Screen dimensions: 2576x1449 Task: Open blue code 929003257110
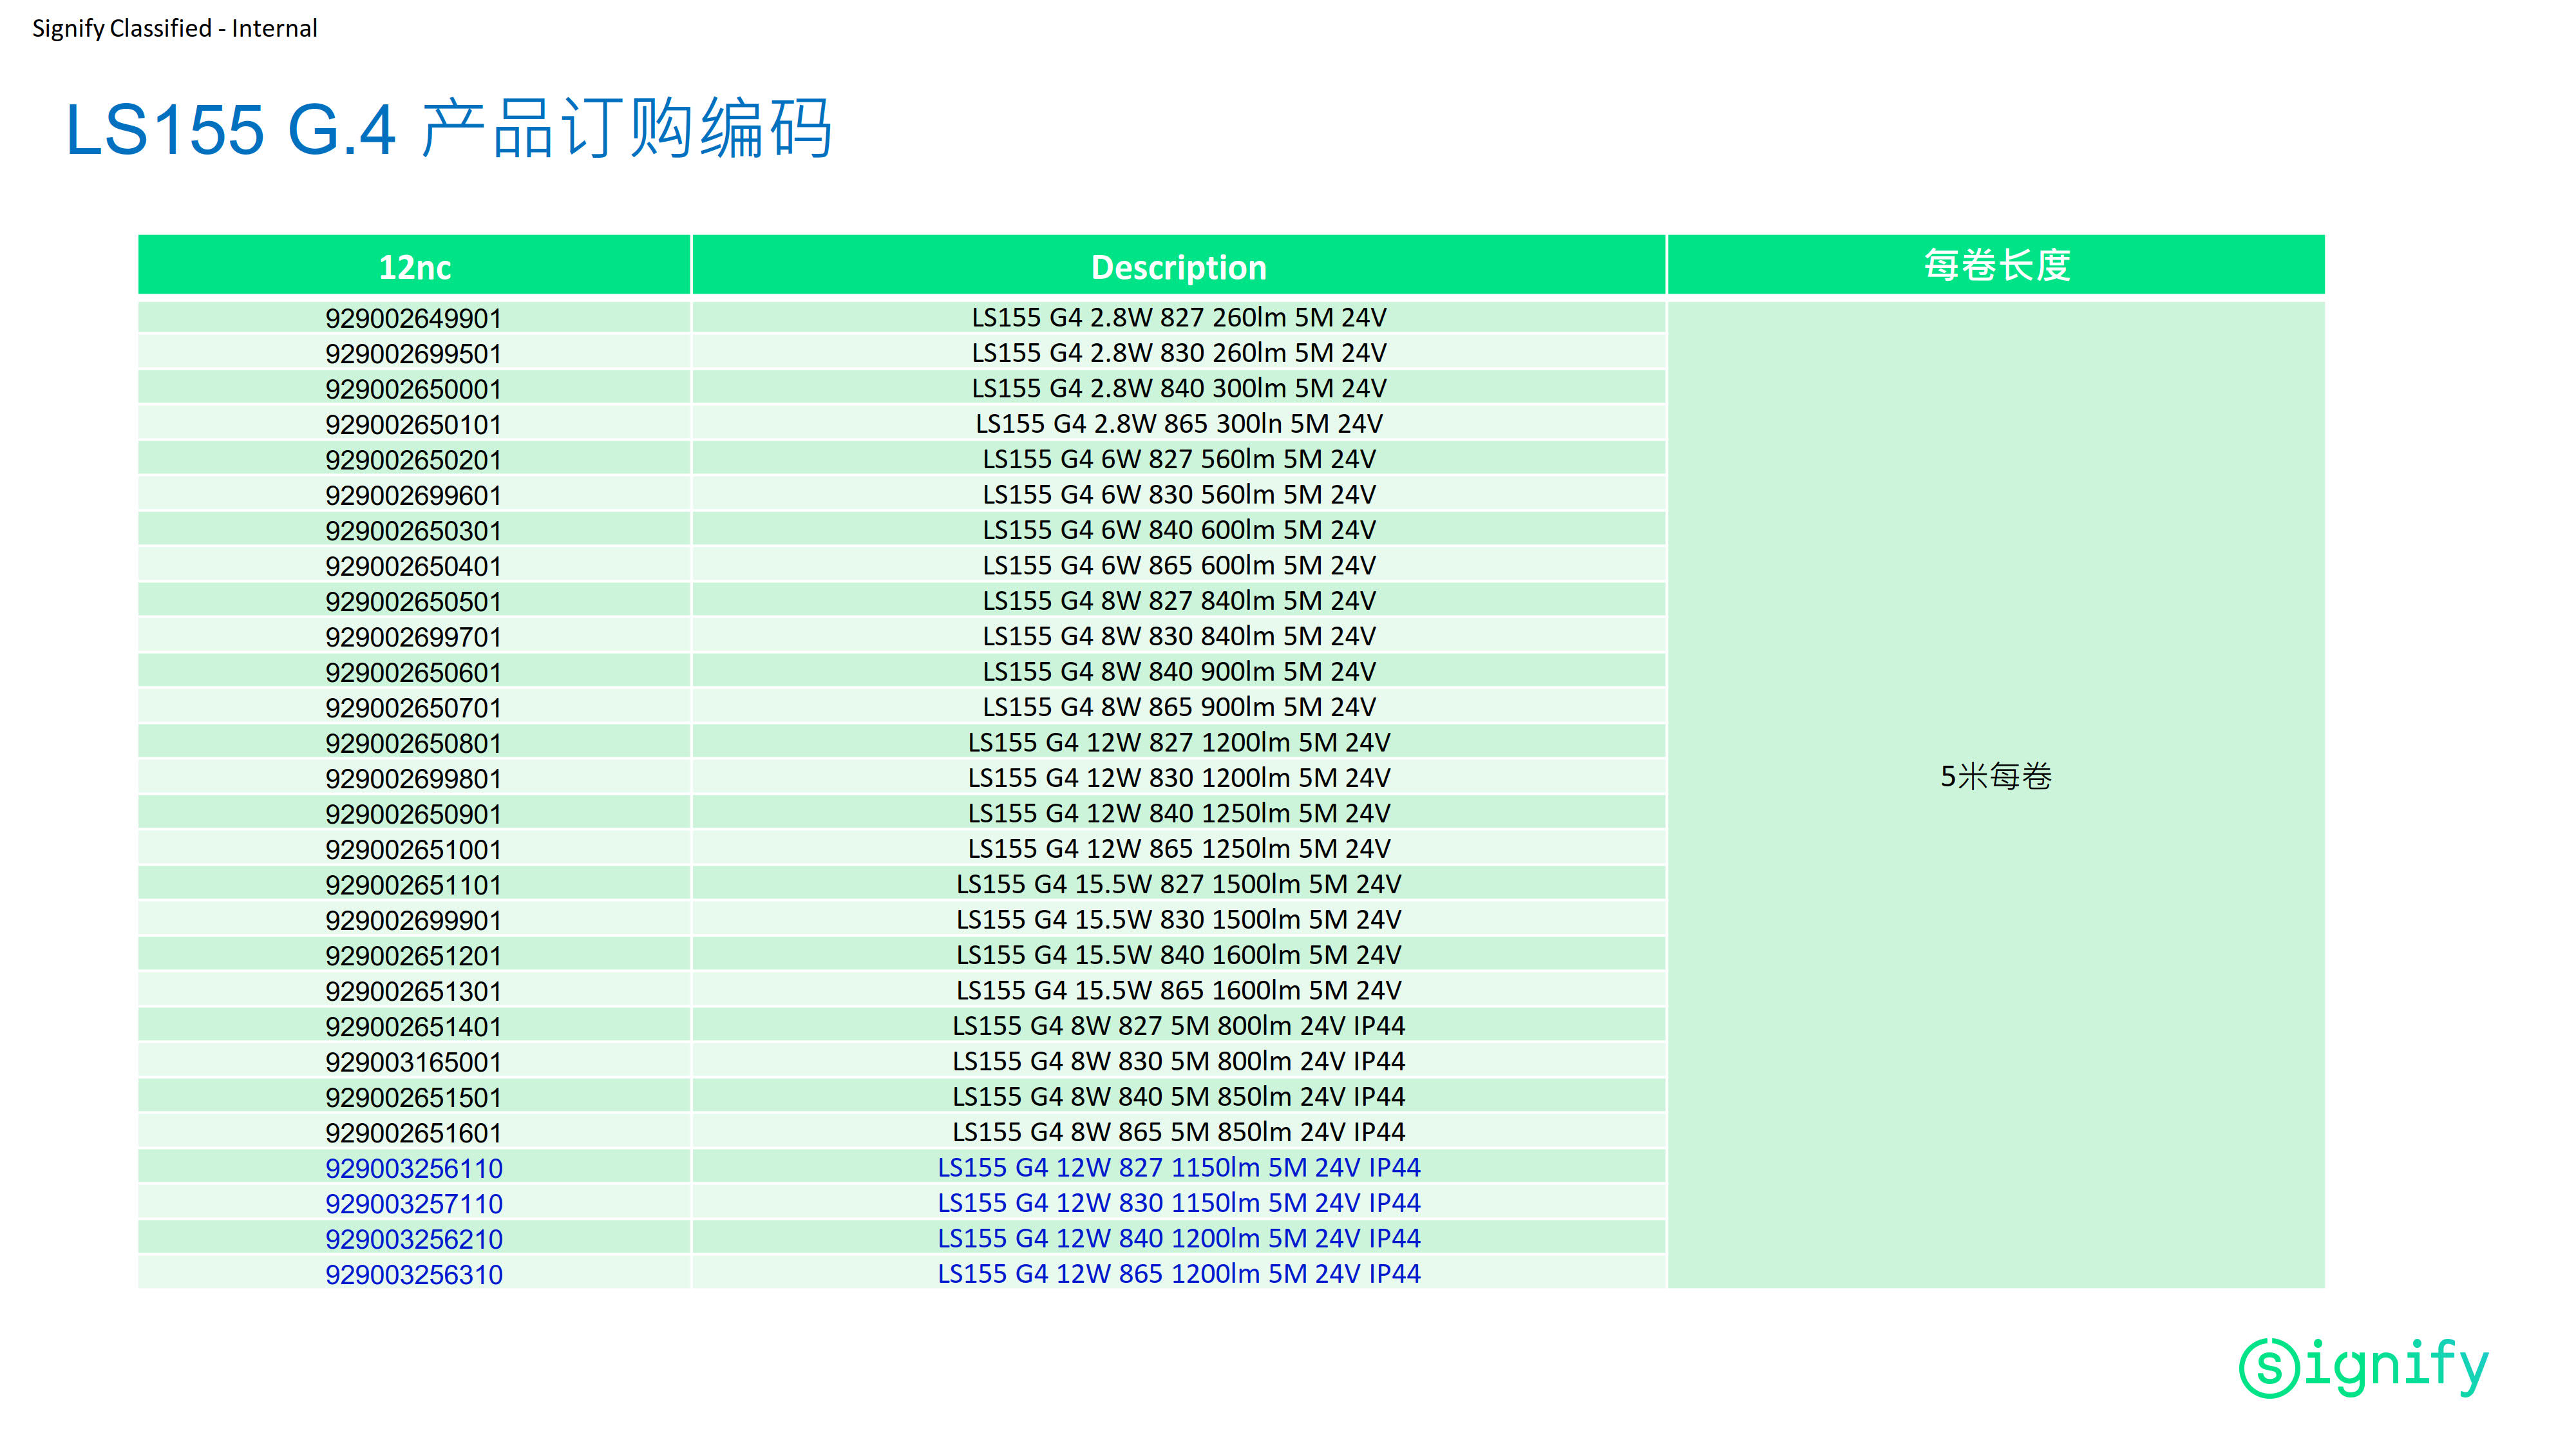coord(414,1205)
